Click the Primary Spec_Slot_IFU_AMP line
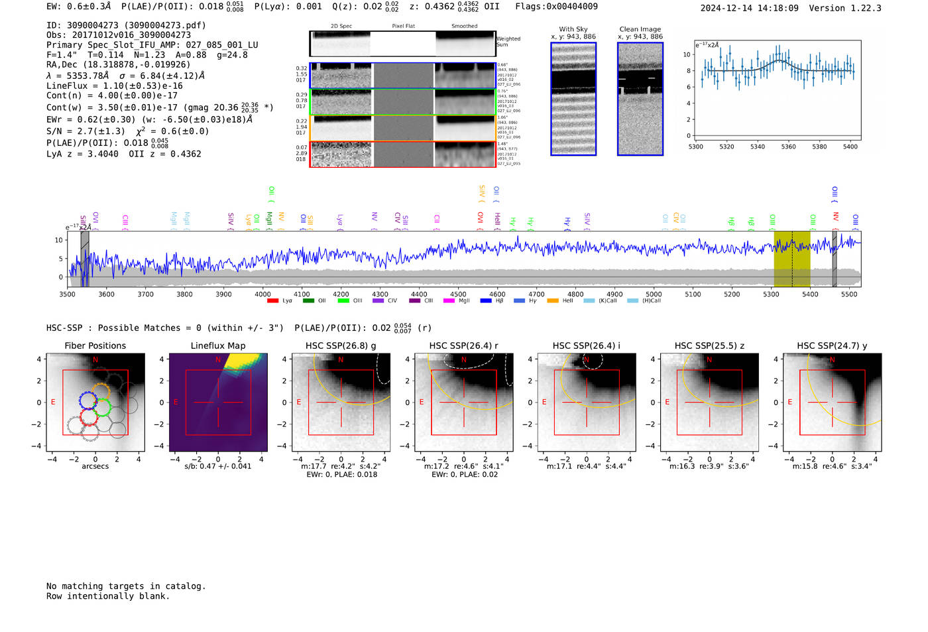Viewport: 928px width, 632px height. pos(152,45)
